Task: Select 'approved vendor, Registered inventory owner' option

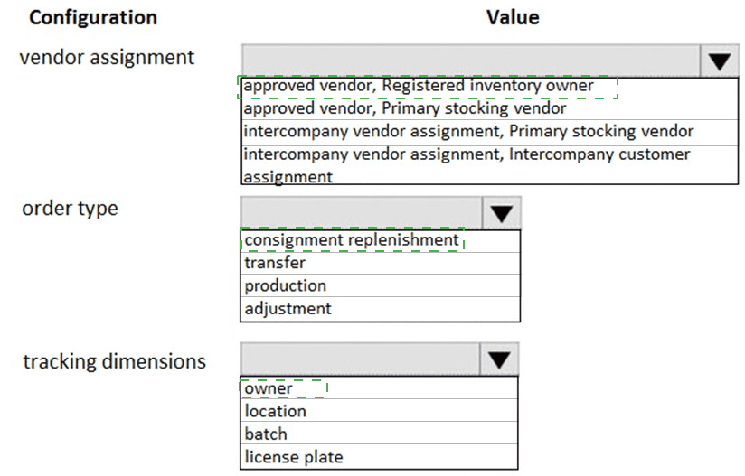Action: click(x=420, y=86)
